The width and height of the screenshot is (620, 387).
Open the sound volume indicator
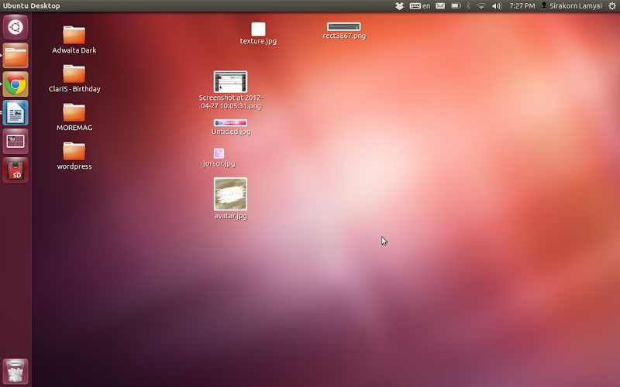pyautogui.click(x=497, y=6)
